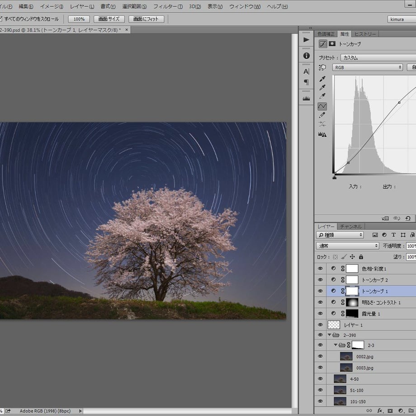The width and height of the screenshot is (416, 416).
Task: Switch to the 色調補正 tab
Action: click(326, 34)
